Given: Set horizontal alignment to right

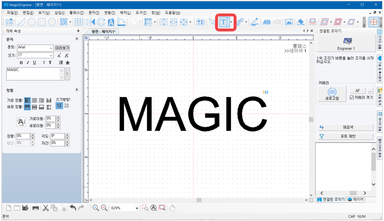Looking at the screenshot, I should coord(42,100).
